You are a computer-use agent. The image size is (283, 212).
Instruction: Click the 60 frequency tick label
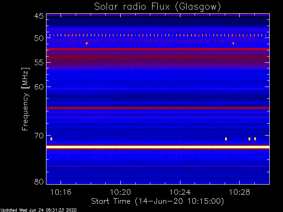(x=39, y=87)
